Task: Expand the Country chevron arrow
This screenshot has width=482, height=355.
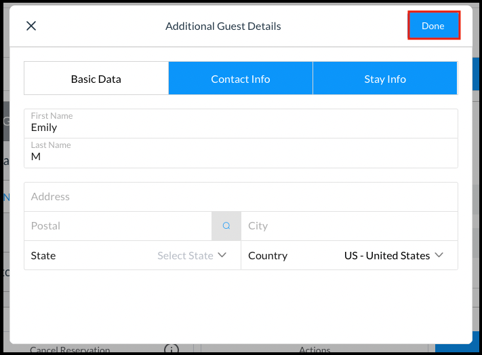Action: coord(439,256)
